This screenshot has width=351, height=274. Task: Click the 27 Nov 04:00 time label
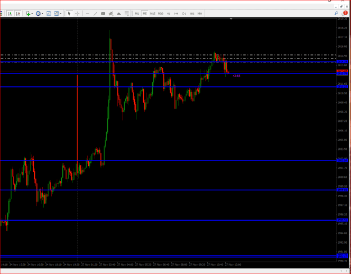(125, 264)
